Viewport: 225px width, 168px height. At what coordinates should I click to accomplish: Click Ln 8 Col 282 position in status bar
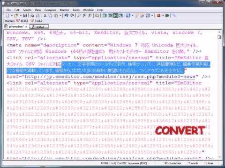click(118, 163)
